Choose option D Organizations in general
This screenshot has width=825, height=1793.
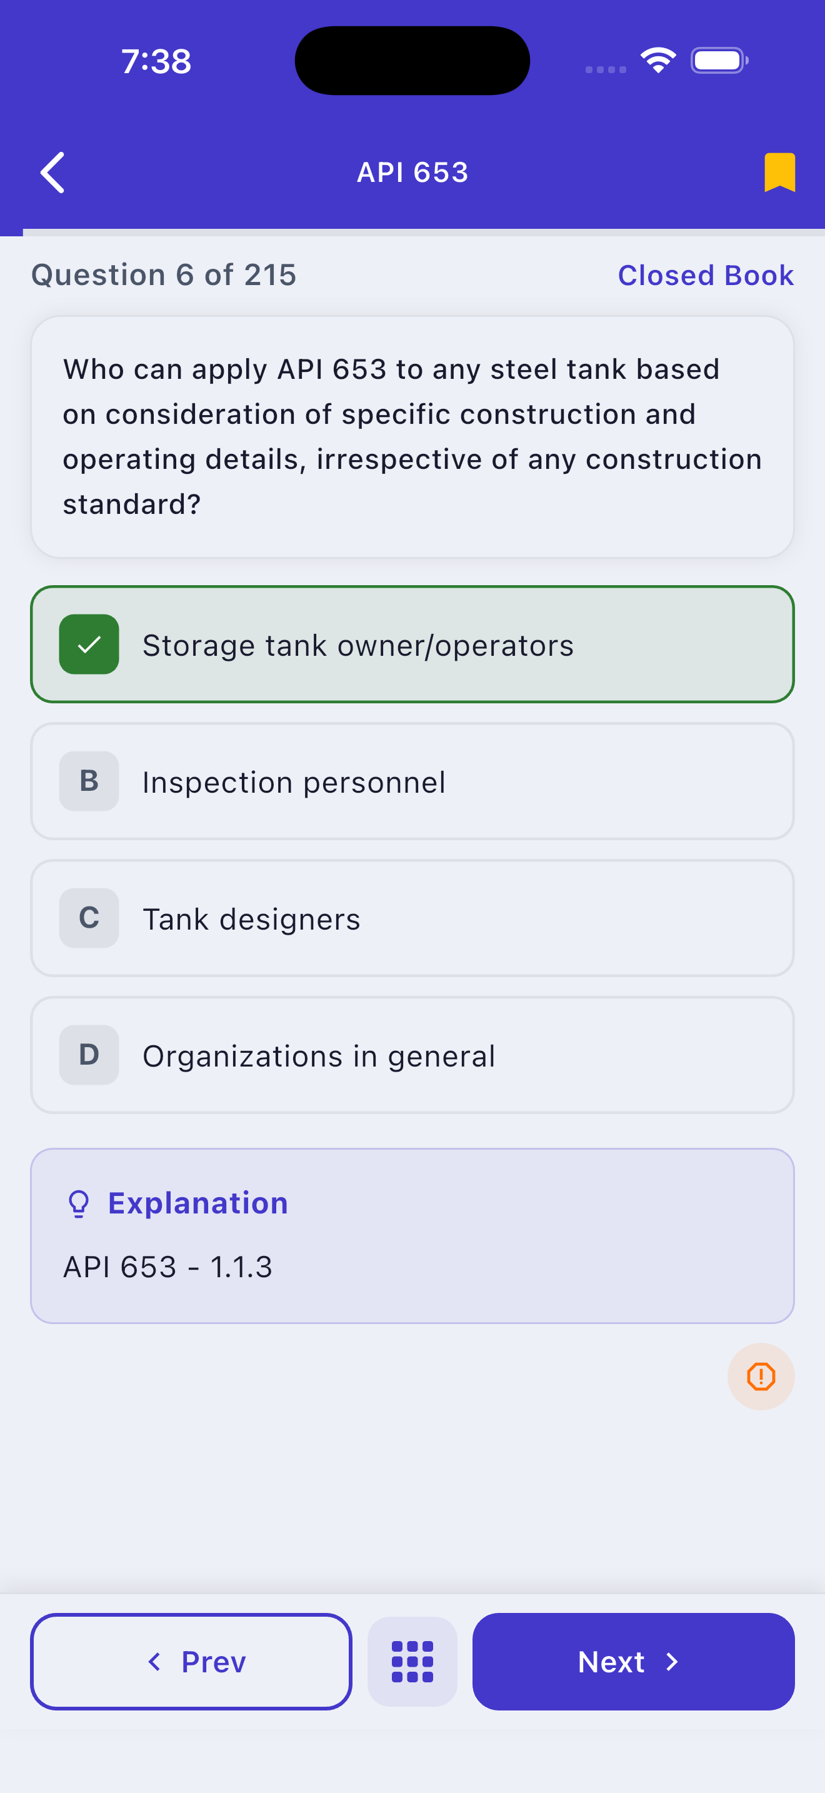(412, 1055)
